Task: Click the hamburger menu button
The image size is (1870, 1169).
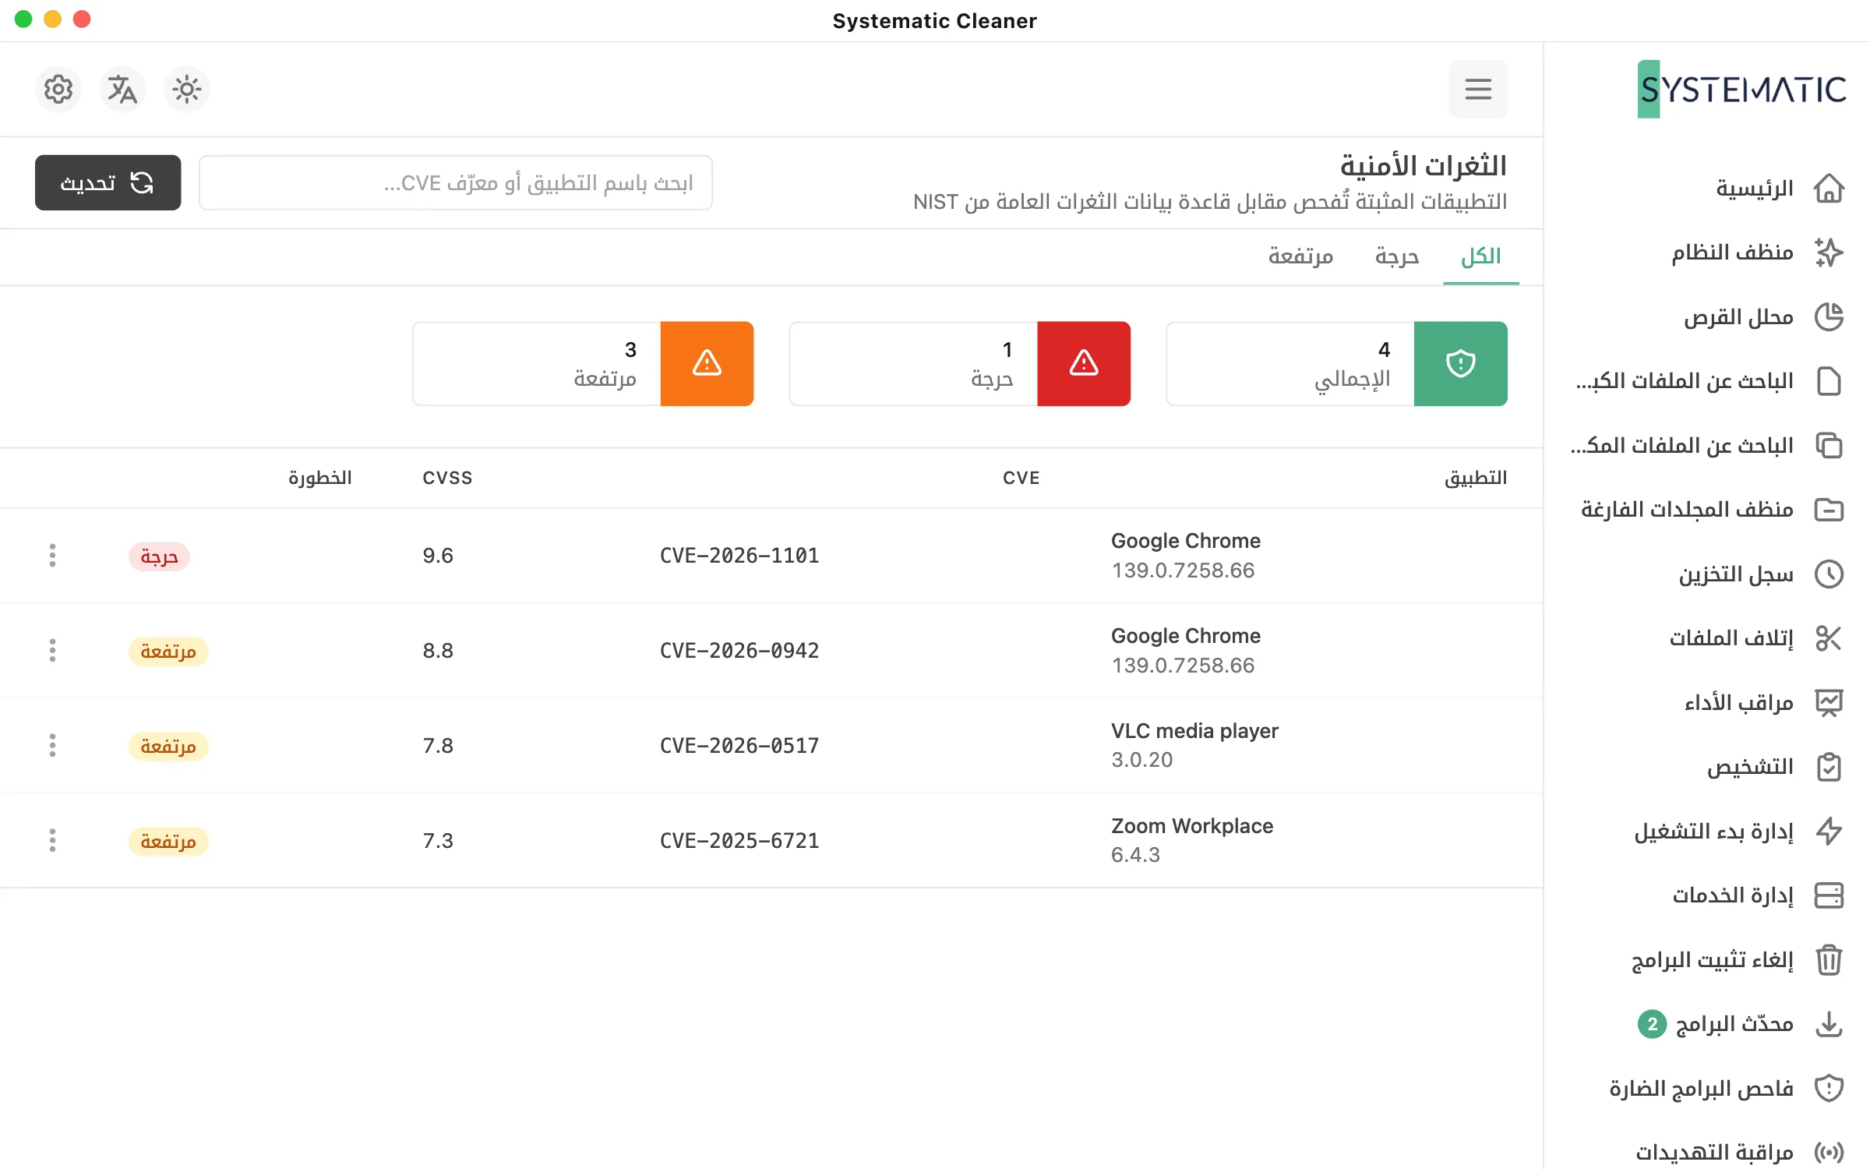Action: point(1477,90)
